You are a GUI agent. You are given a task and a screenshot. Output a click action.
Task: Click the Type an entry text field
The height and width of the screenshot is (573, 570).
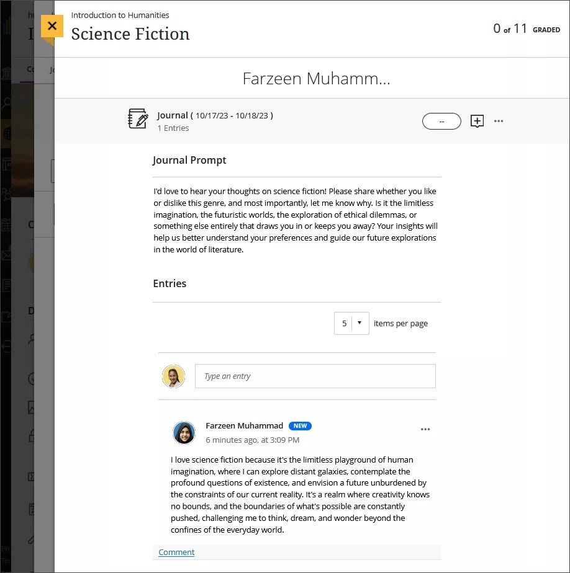pos(315,376)
